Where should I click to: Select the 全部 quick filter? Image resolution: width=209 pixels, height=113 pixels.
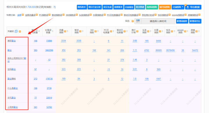coord(19,15)
